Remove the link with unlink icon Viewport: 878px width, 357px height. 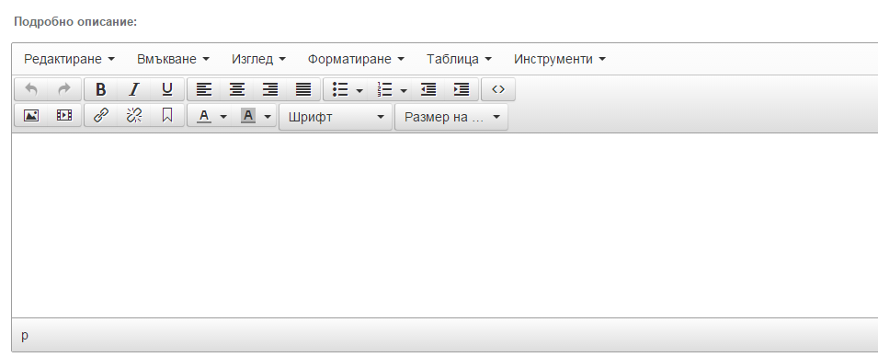point(134,115)
